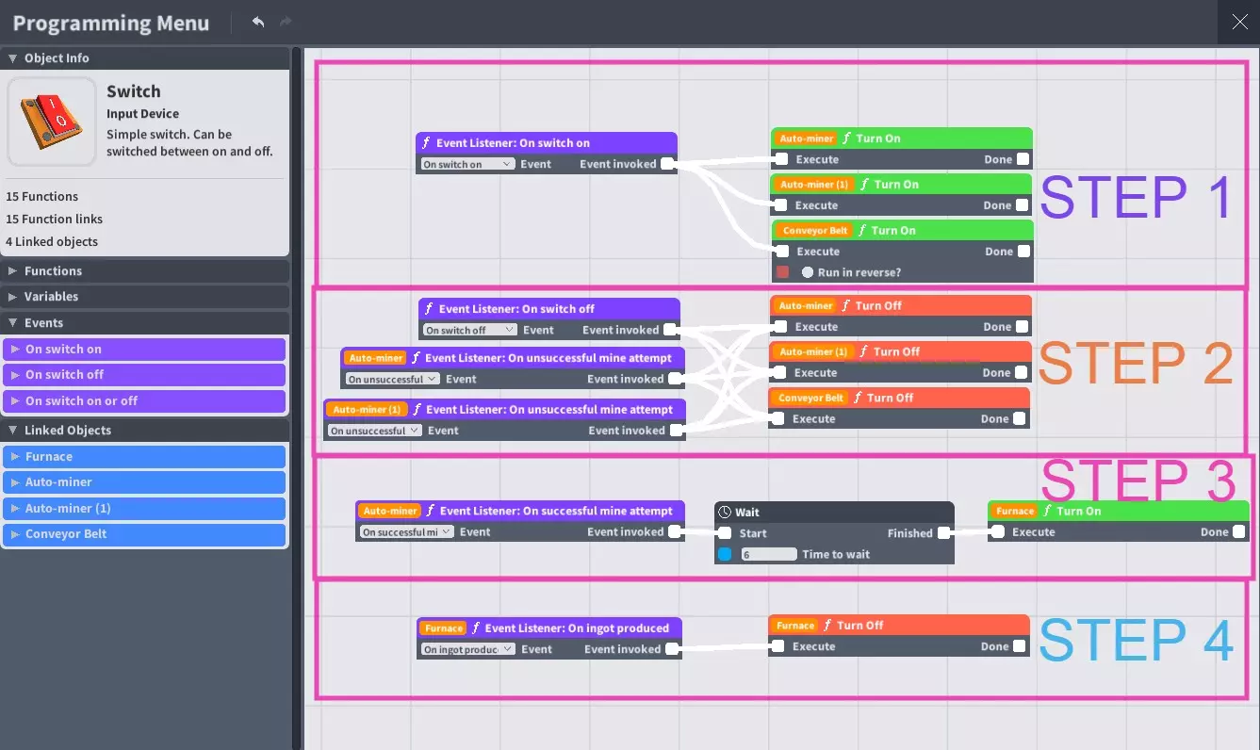Click the red input port beside 'Run in reverse?'

(782, 272)
